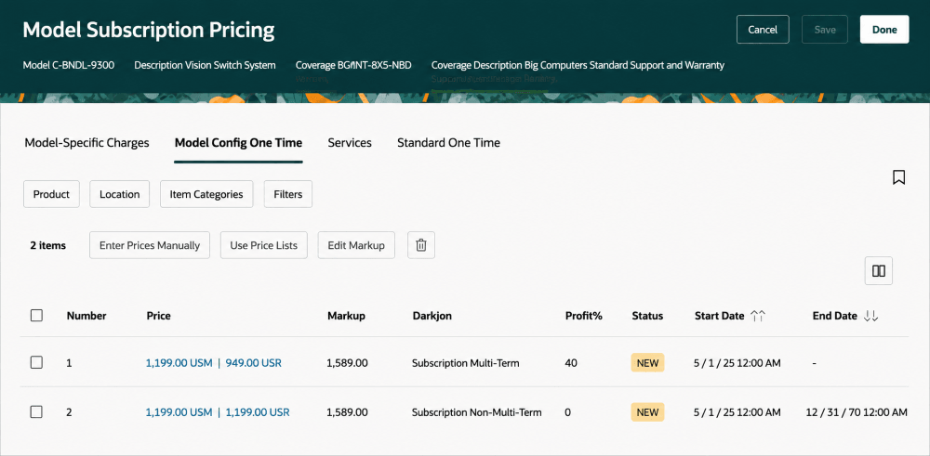Image resolution: width=930 pixels, height=456 pixels.
Task: Open the Standard One Time tab
Action: (x=448, y=143)
